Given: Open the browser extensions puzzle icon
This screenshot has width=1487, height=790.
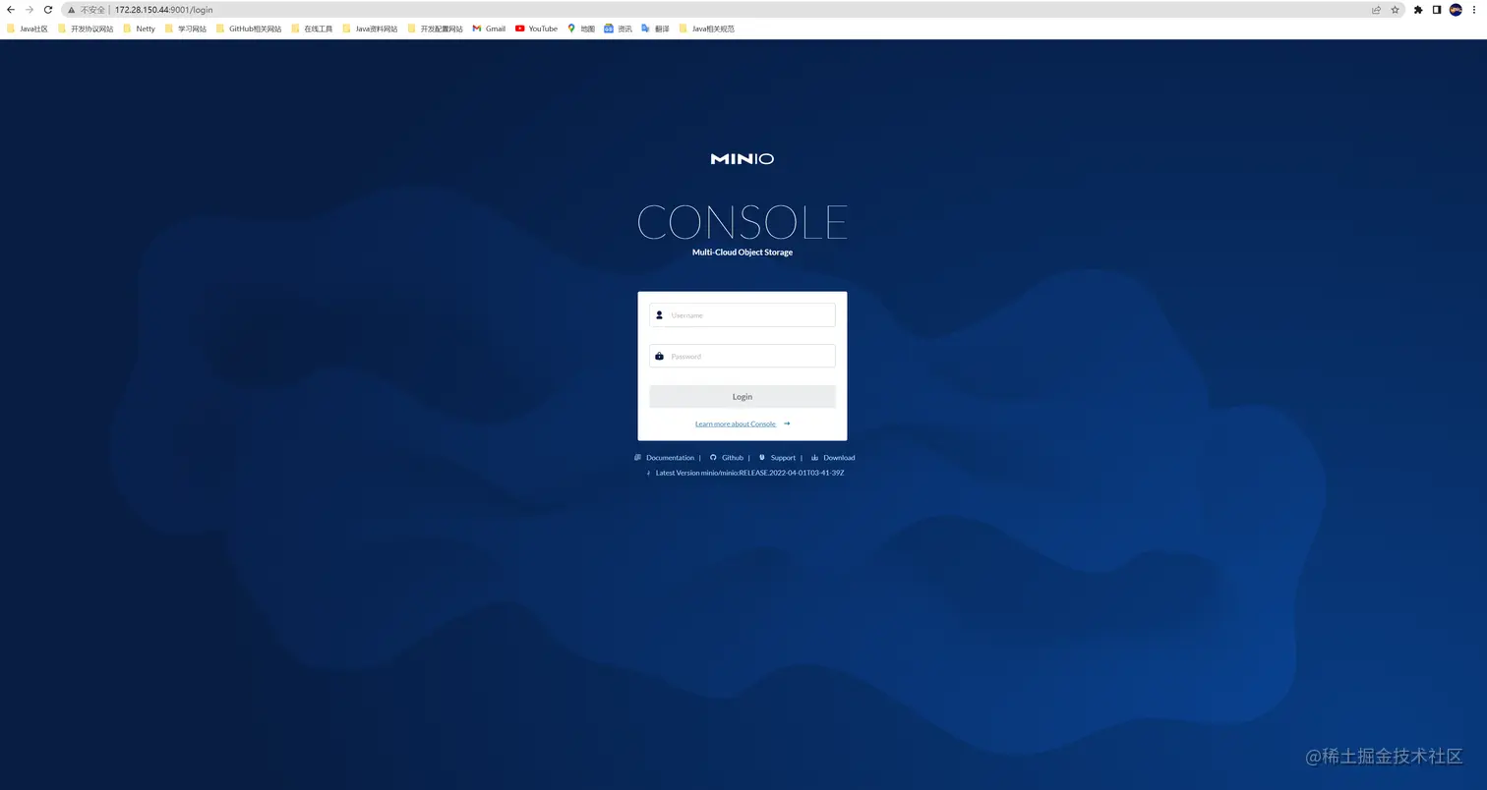Looking at the screenshot, I should tap(1418, 10).
